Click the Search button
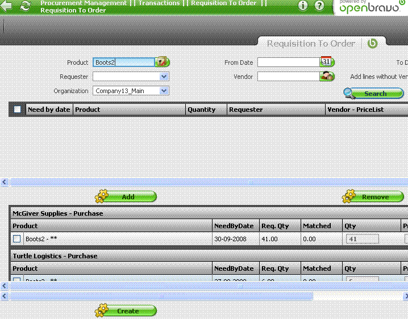The height and width of the screenshot is (319, 408). tap(374, 94)
